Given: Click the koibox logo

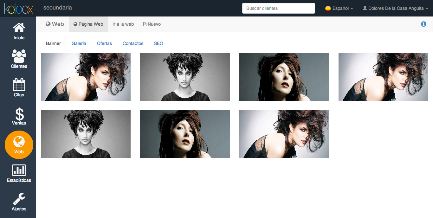Looking at the screenshot, I should (x=19, y=8).
